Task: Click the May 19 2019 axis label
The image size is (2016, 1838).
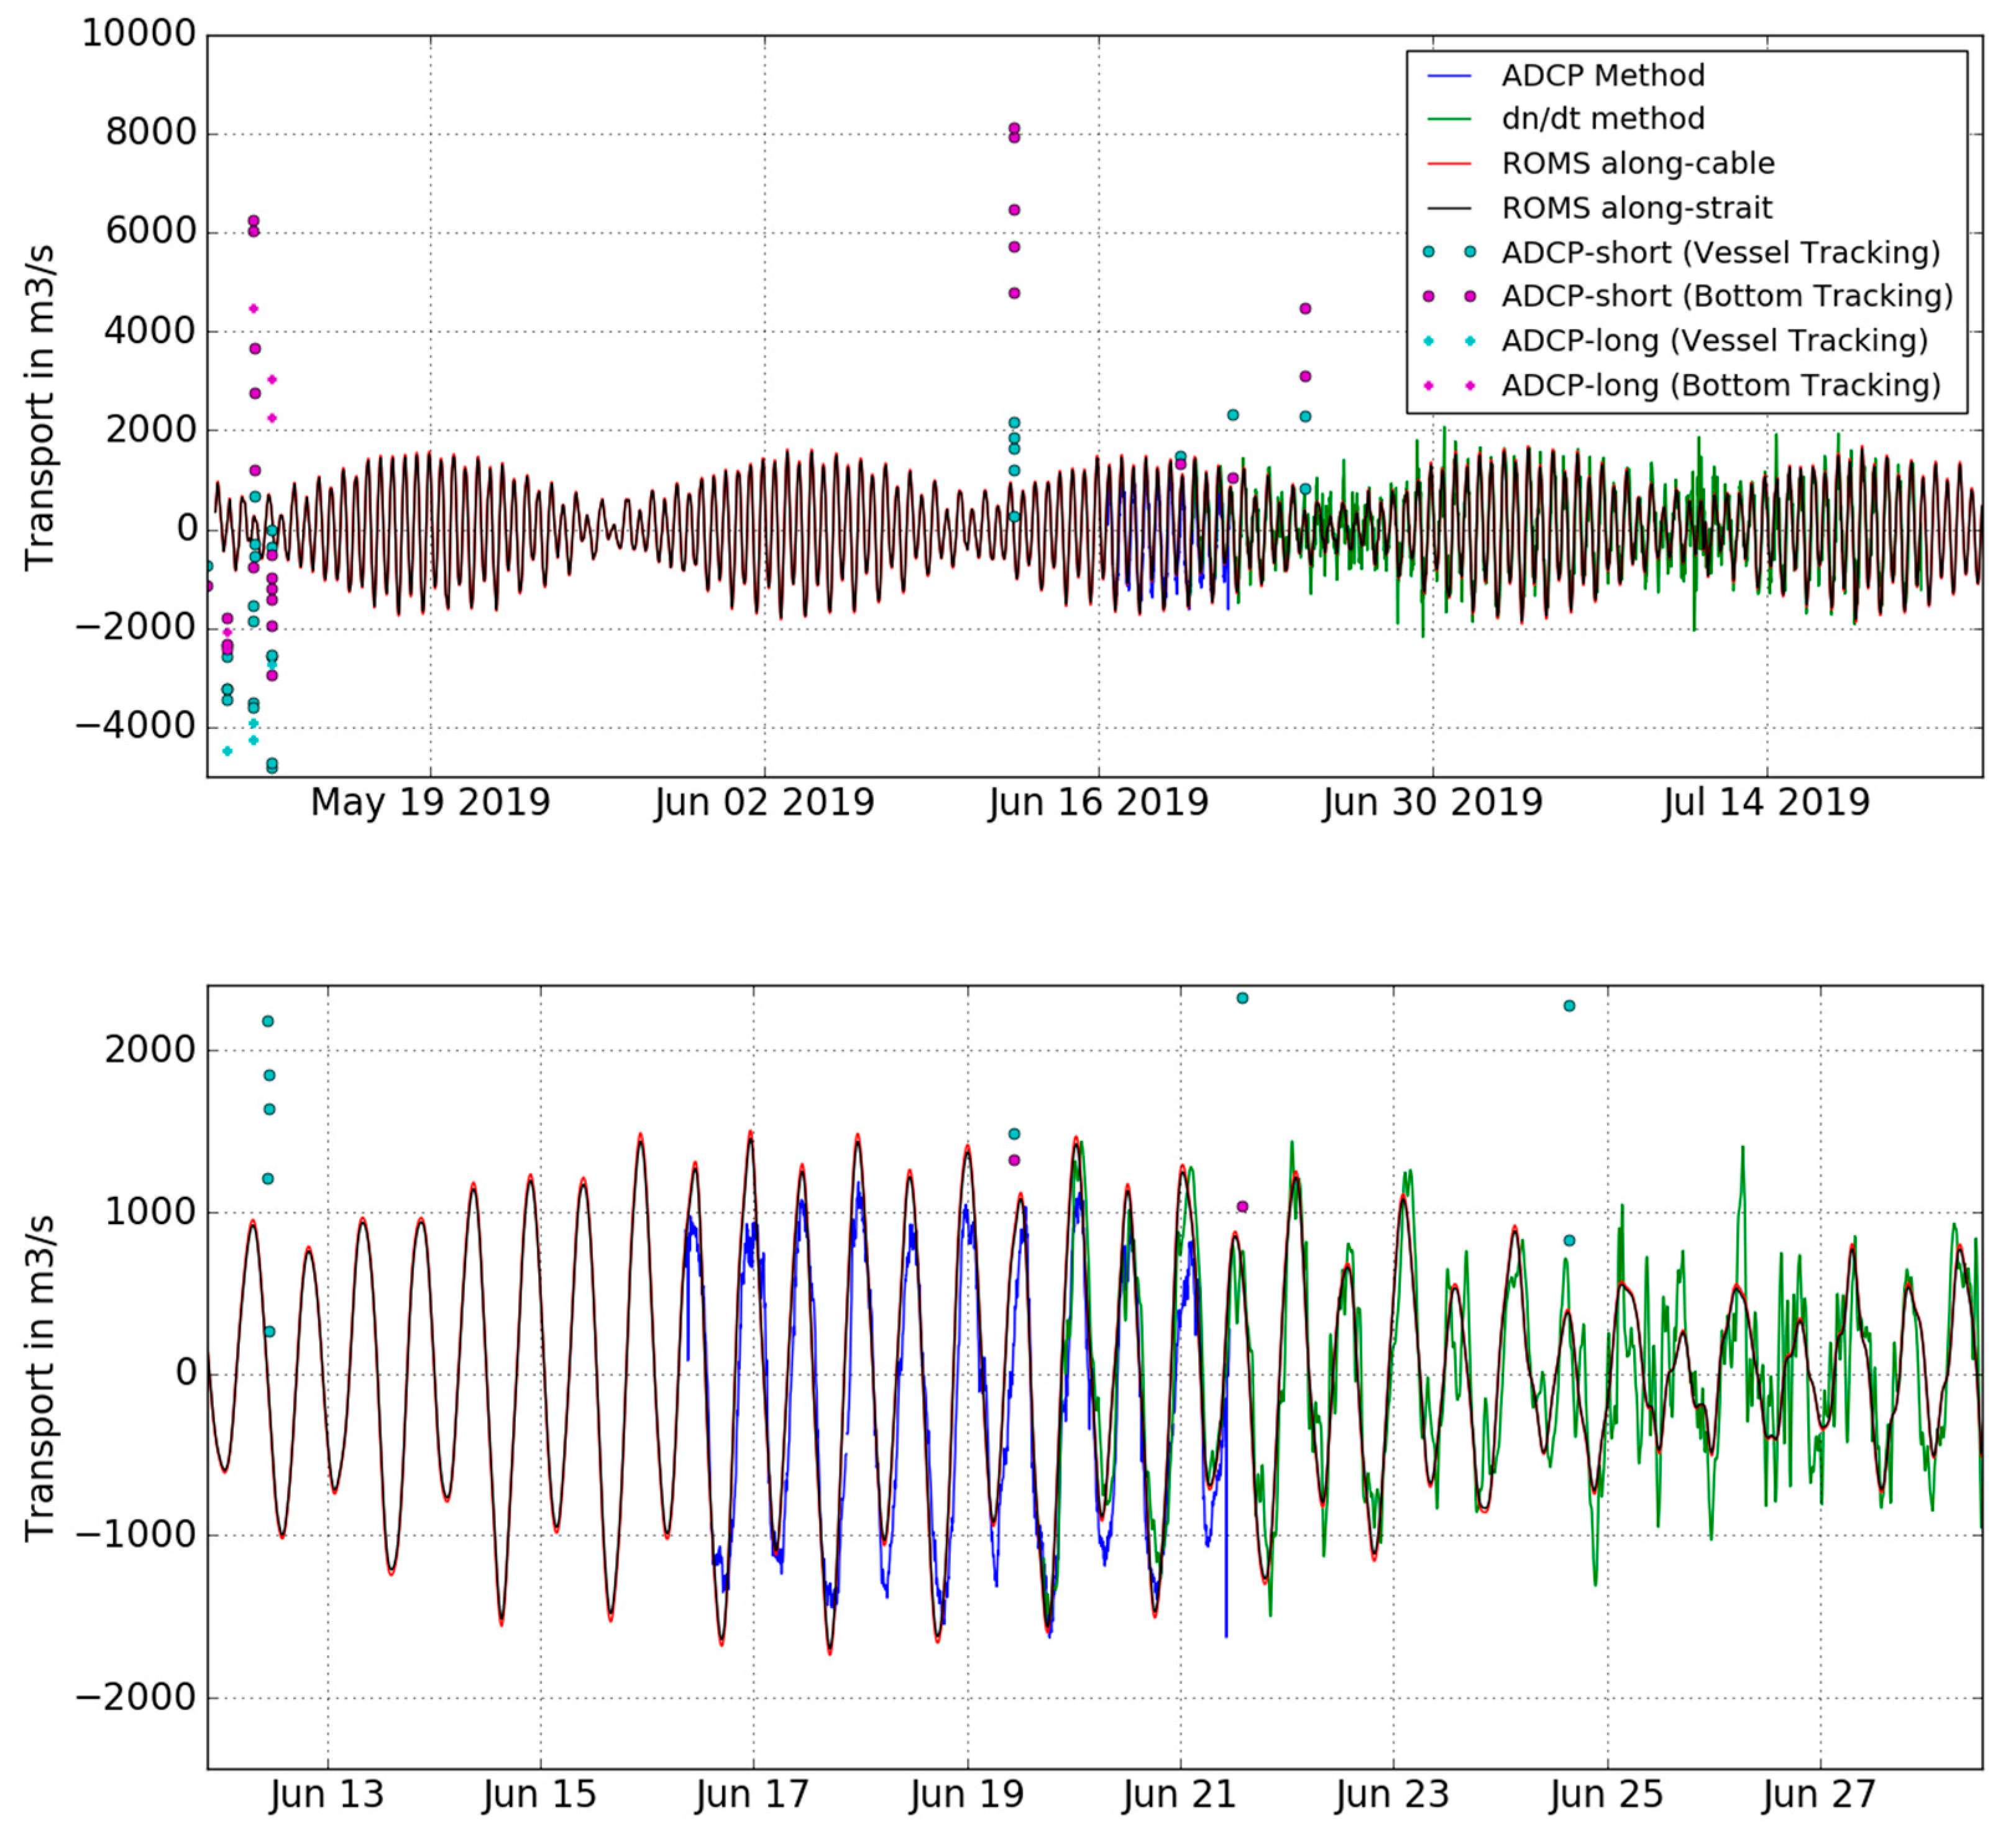Action: [430, 803]
